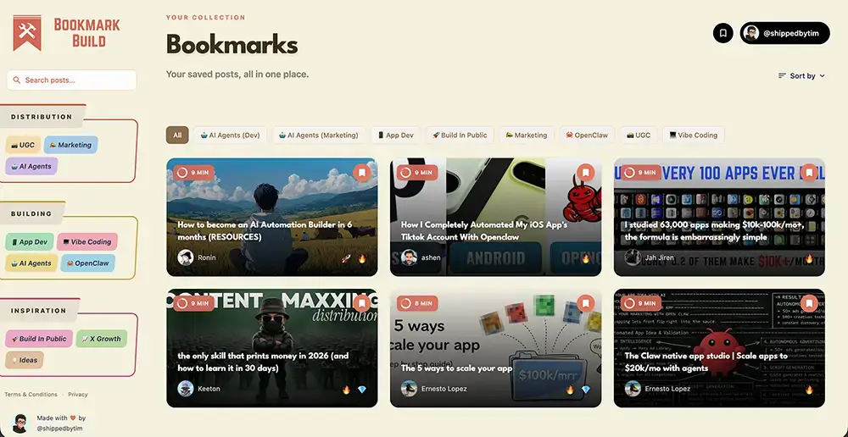Click the diamond icon on Keeton's post
The width and height of the screenshot is (848, 437).
[362, 389]
